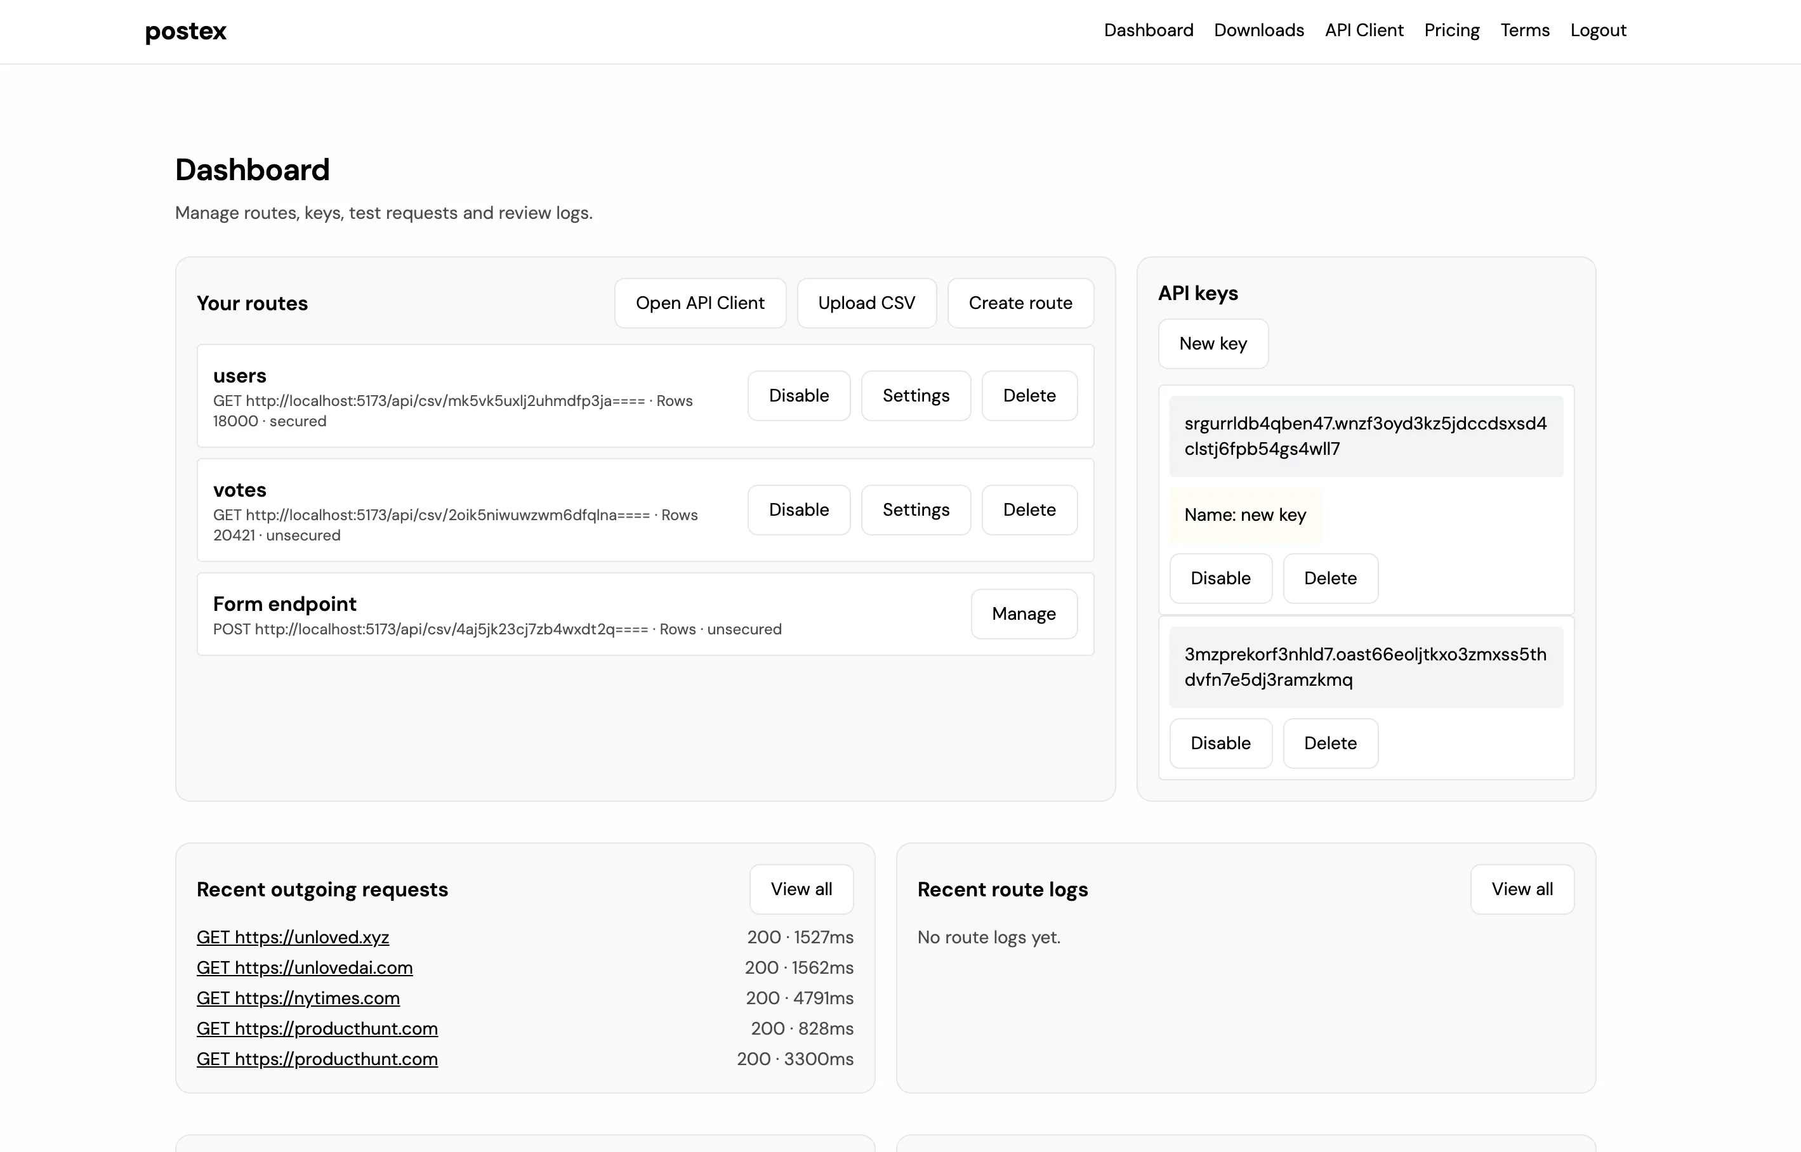
Task: View all recent outgoing requests
Action: click(802, 889)
